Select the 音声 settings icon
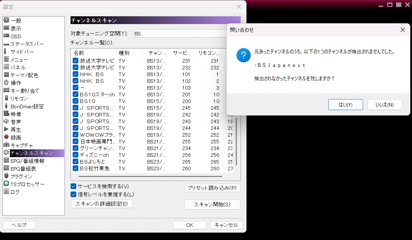Image resolution: width=412 pixels, height=240 pixels. pos(6,121)
